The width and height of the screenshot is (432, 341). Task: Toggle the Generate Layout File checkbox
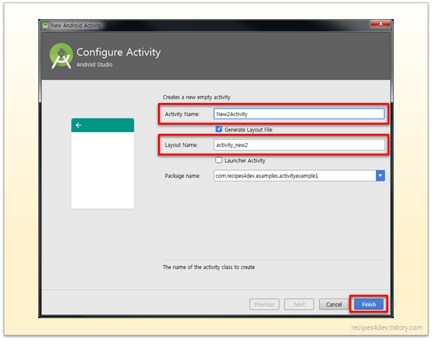click(218, 129)
